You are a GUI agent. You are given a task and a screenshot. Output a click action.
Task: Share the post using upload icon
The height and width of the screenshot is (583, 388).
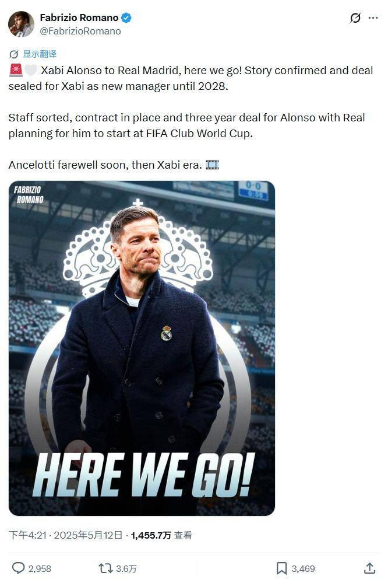click(369, 568)
